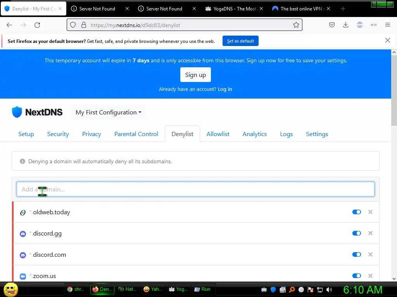Click the speaker volume tray icon

coord(329,290)
